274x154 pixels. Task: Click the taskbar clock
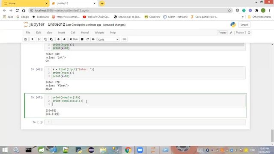(265, 150)
